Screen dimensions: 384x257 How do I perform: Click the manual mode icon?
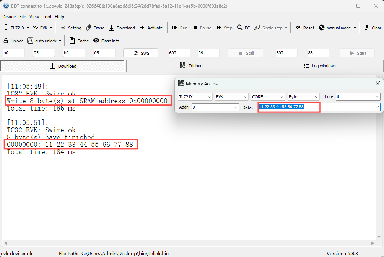click(x=322, y=28)
